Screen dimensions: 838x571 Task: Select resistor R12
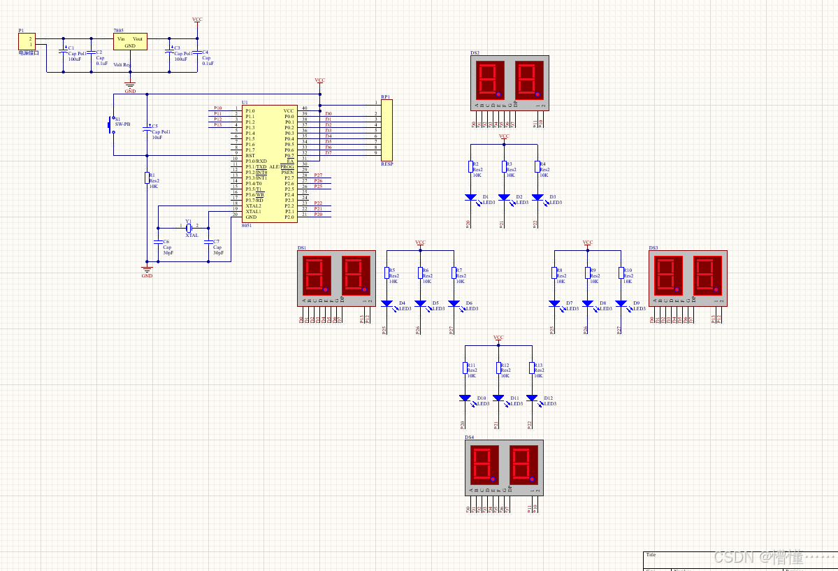tap(498, 368)
